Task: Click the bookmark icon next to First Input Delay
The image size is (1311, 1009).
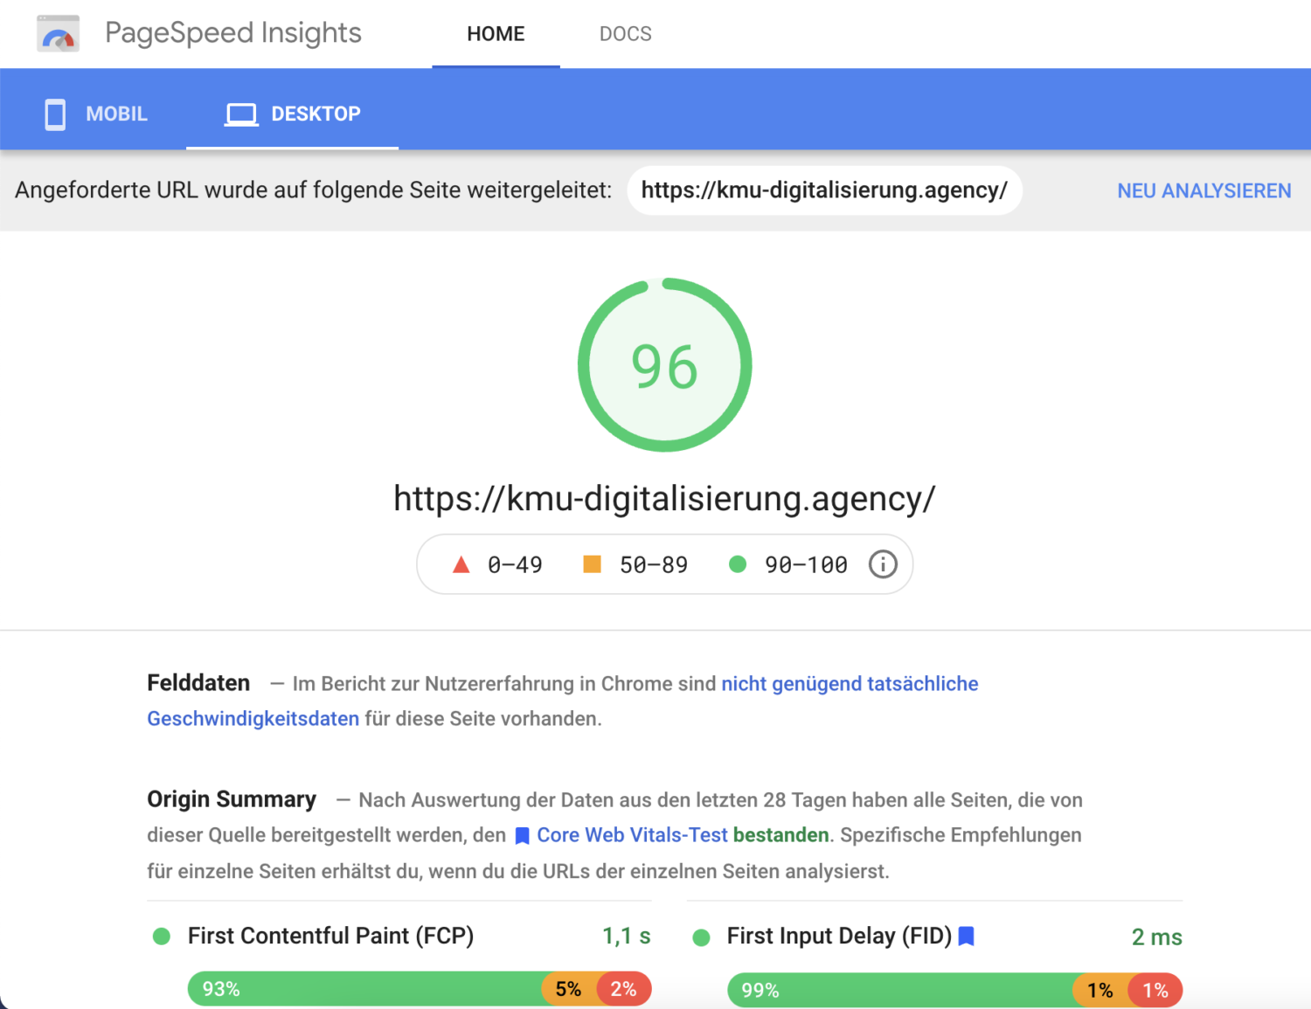Action: (967, 936)
